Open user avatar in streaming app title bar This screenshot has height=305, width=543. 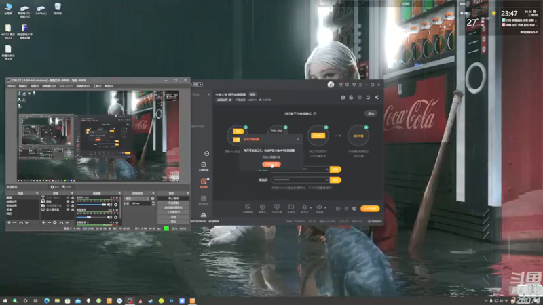click(x=331, y=85)
